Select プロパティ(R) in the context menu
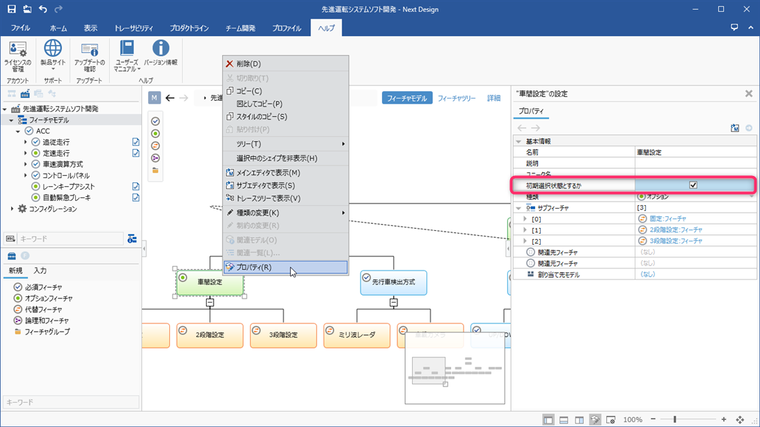The height and width of the screenshot is (427, 760). click(254, 267)
